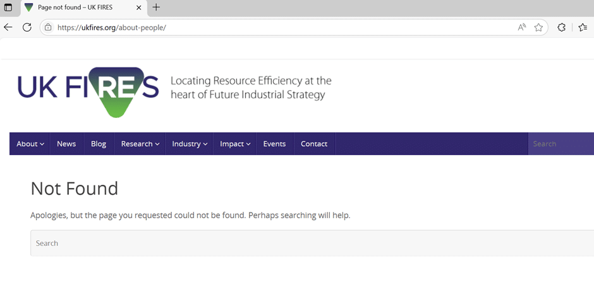
Task: Expand the Research menu dropdown
Action: coord(140,144)
